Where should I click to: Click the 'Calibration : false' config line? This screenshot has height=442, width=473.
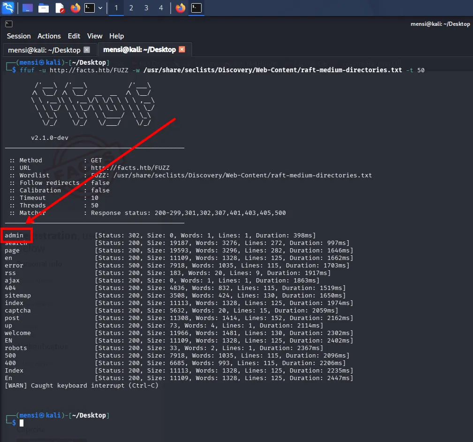pyautogui.click(x=60, y=191)
